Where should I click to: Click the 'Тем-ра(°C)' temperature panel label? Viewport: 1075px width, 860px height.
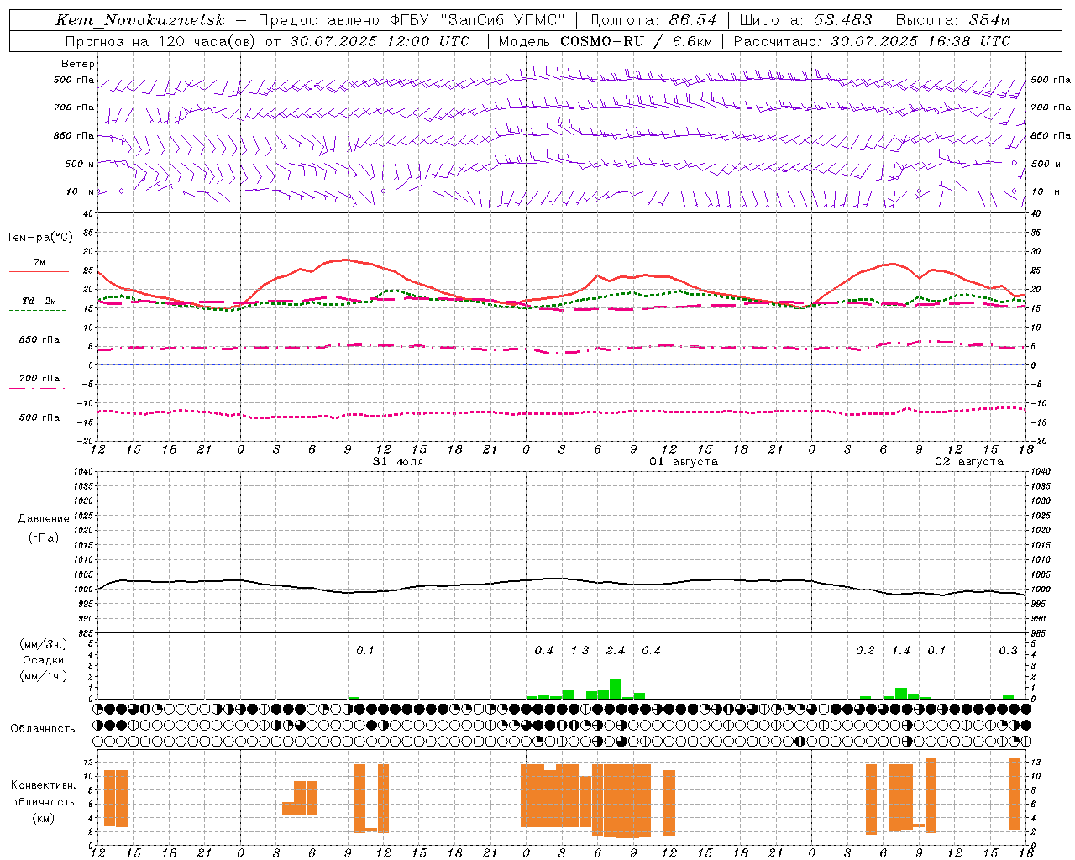(39, 238)
